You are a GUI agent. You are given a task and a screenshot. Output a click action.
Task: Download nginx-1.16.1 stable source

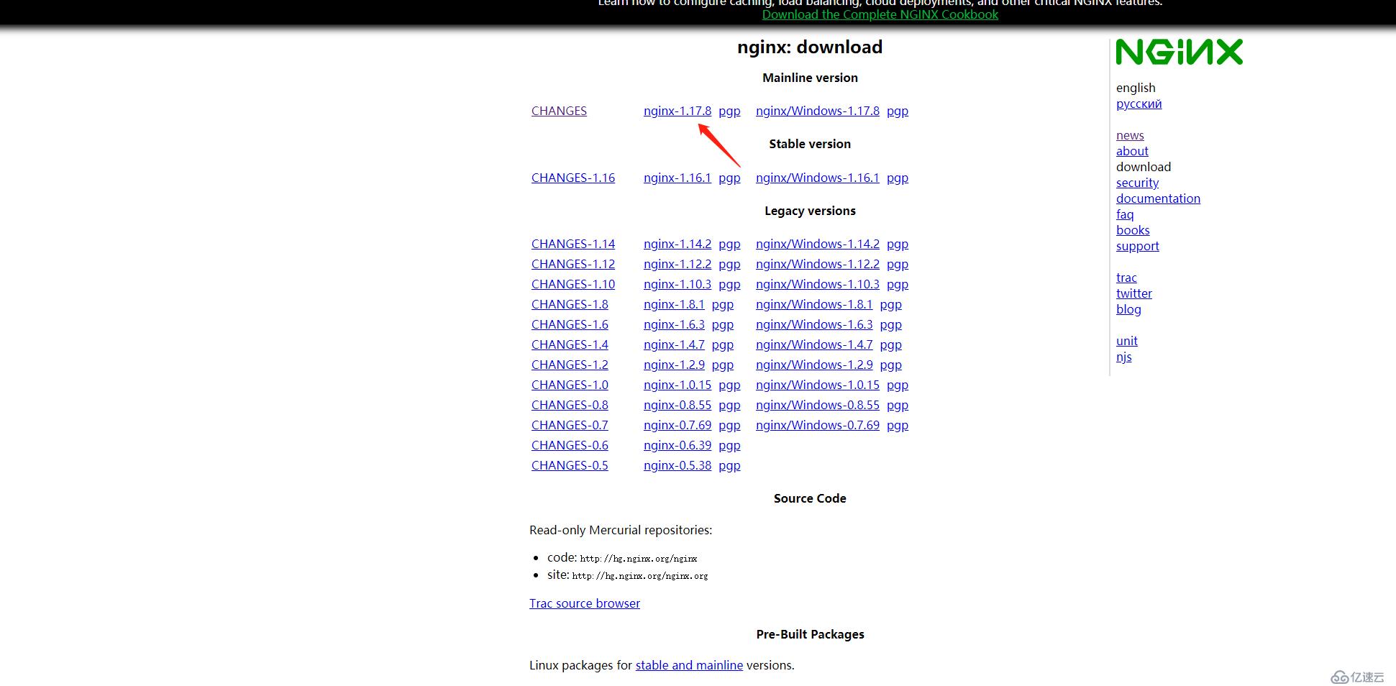[678, 178]
